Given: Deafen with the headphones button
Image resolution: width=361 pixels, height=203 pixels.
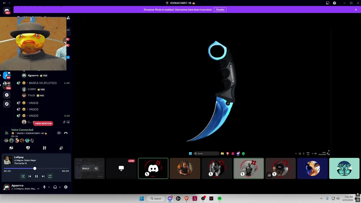Looking at the screenshot, I should tap(55, 187).
